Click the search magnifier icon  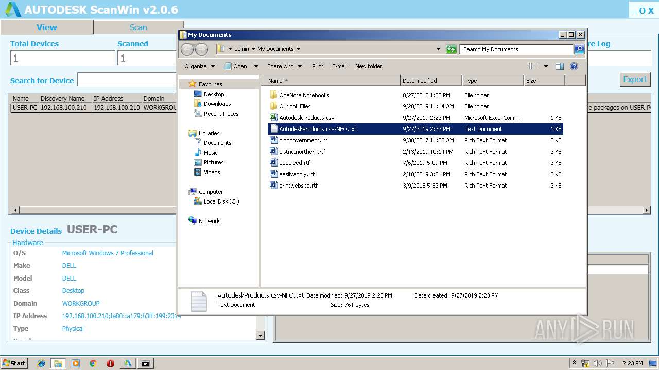[x=579, y=49]
